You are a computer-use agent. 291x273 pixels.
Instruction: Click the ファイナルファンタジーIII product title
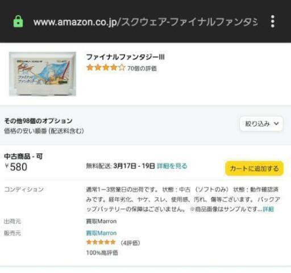(125, 57)
